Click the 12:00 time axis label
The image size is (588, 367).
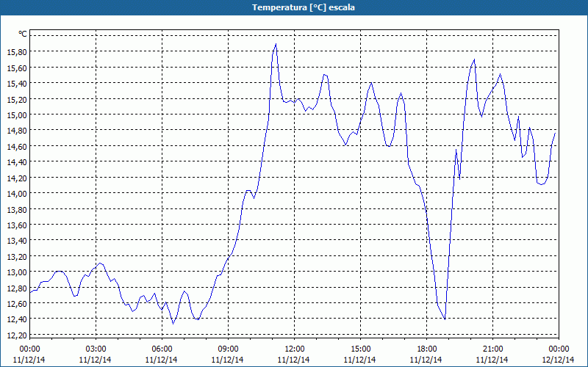(x=295, y=349)
